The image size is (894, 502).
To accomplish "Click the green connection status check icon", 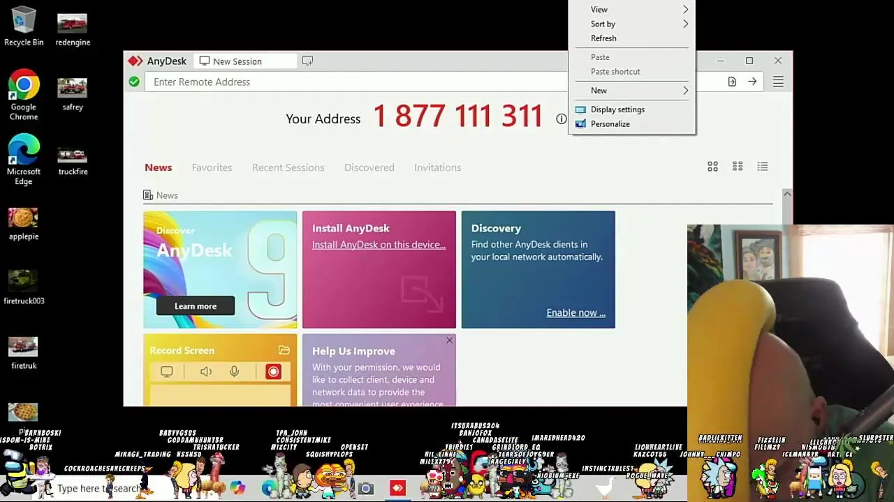I will pos(134,82).
